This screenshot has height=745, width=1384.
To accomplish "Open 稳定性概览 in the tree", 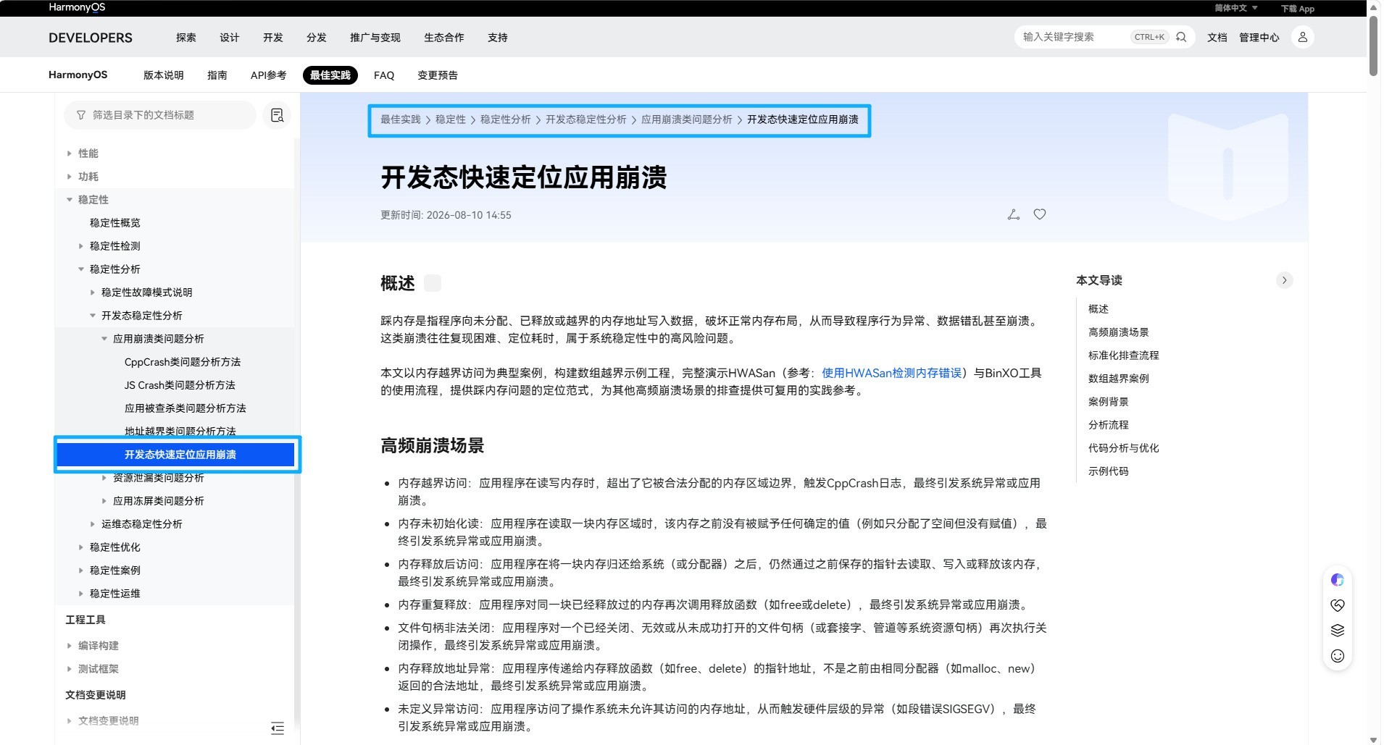I will (115, 223).
